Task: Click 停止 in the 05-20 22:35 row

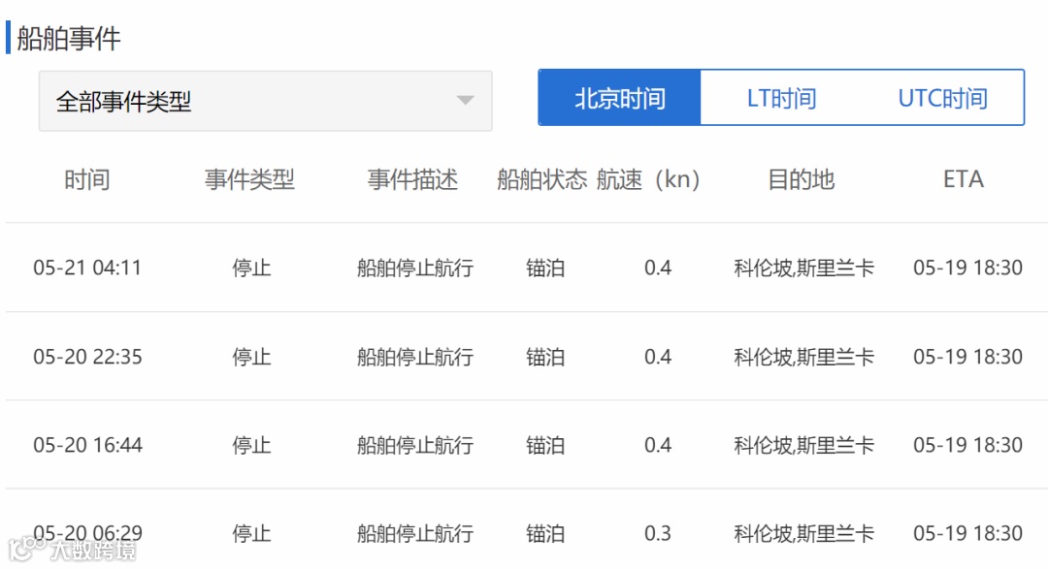Action: tap(251, 357)
